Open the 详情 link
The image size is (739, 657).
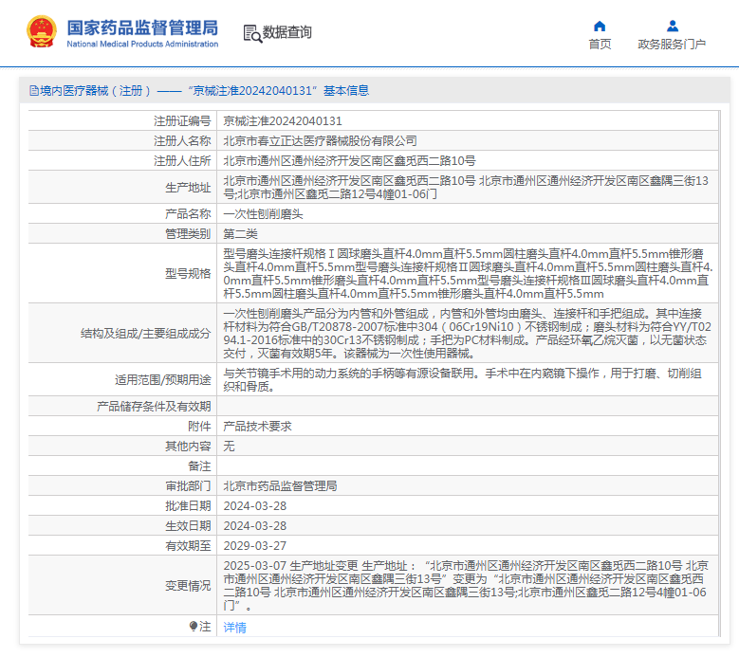click(x=234, y=627)
